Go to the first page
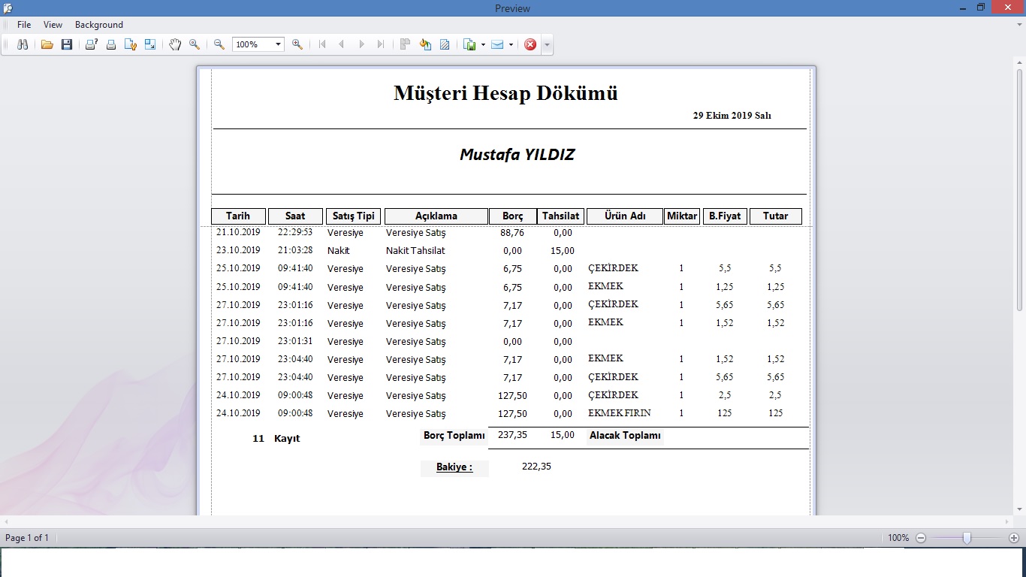The height and width of the screenshot is (577, 1026). pyautogui.click(x=322, y=44)
